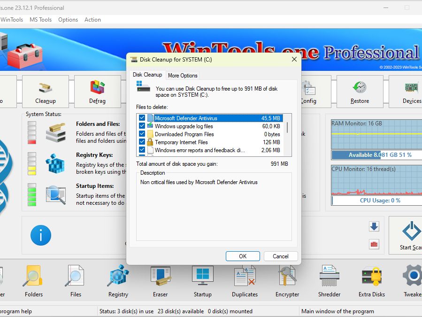Screen dimensions: 422x317
Task: Uncheck Microsoft Defender Antivirus checkbox
Action: (x=142, y=118)
